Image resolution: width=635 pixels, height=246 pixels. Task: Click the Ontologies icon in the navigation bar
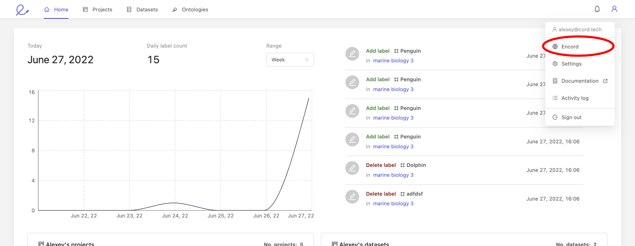pyautogui.click(x=175, y=9)
